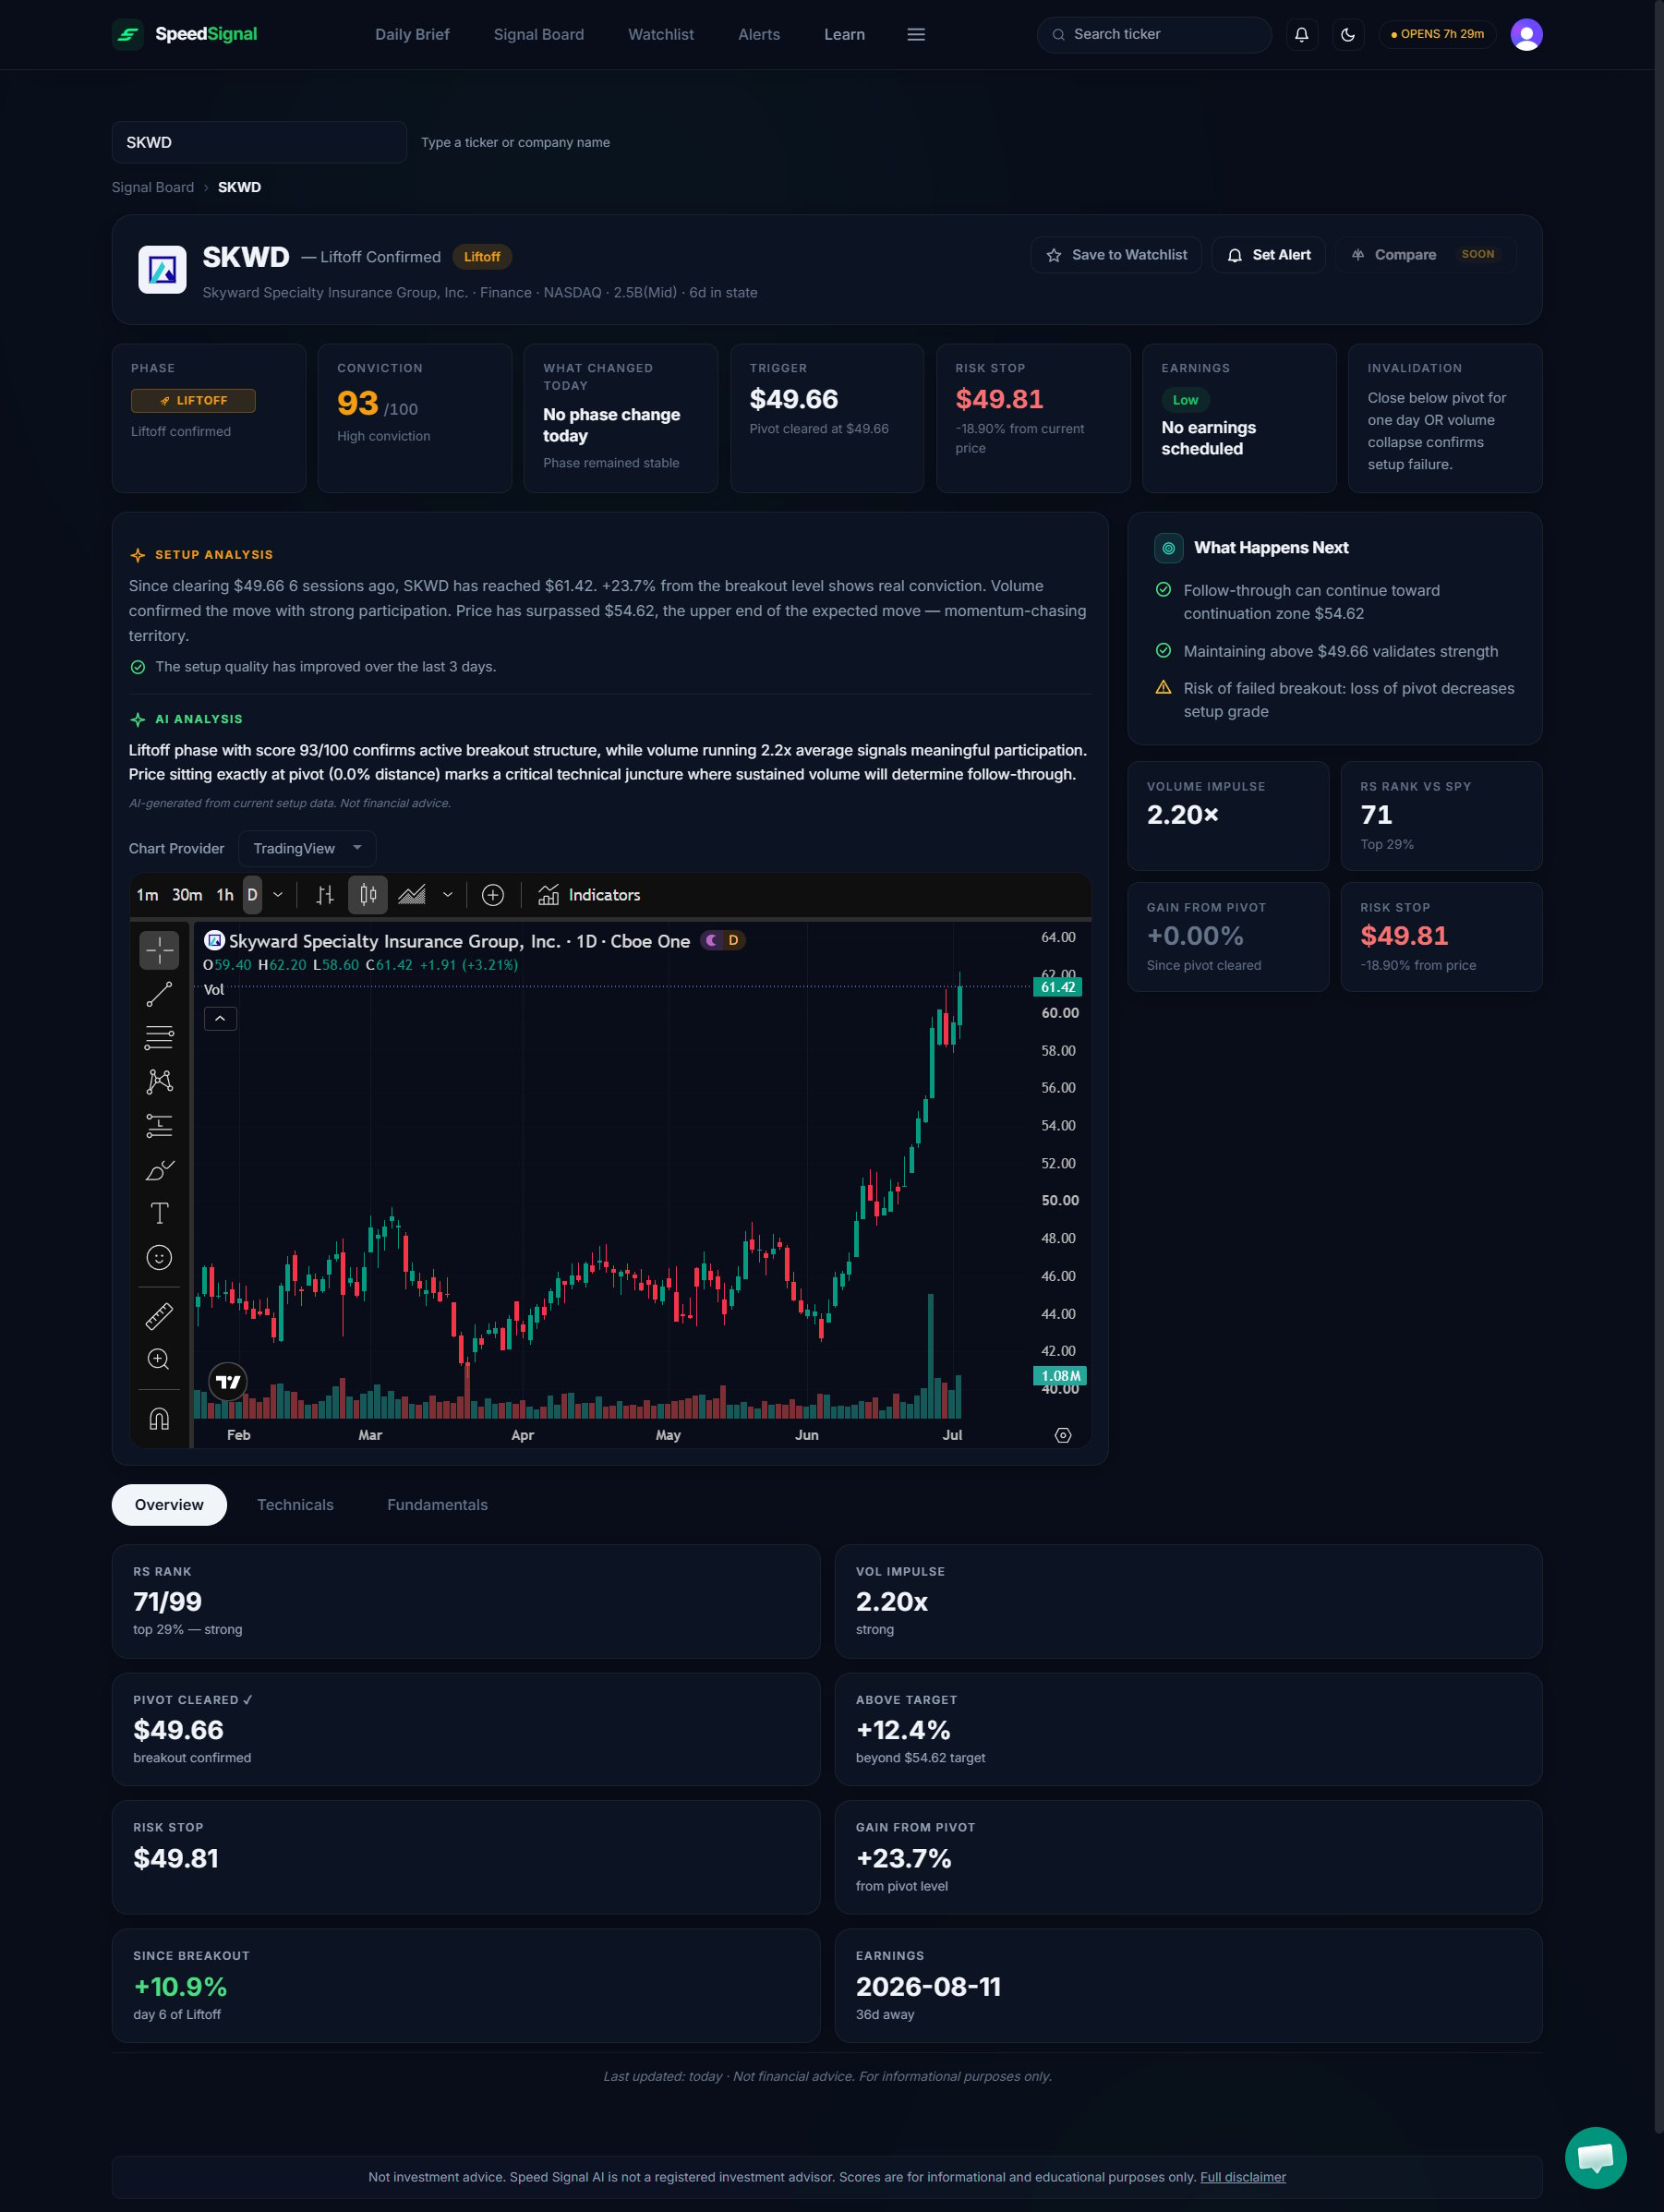Expand the timeframe interval dropdown arrow
The height and width of the screenshot is (2212, 1664).
278,895
